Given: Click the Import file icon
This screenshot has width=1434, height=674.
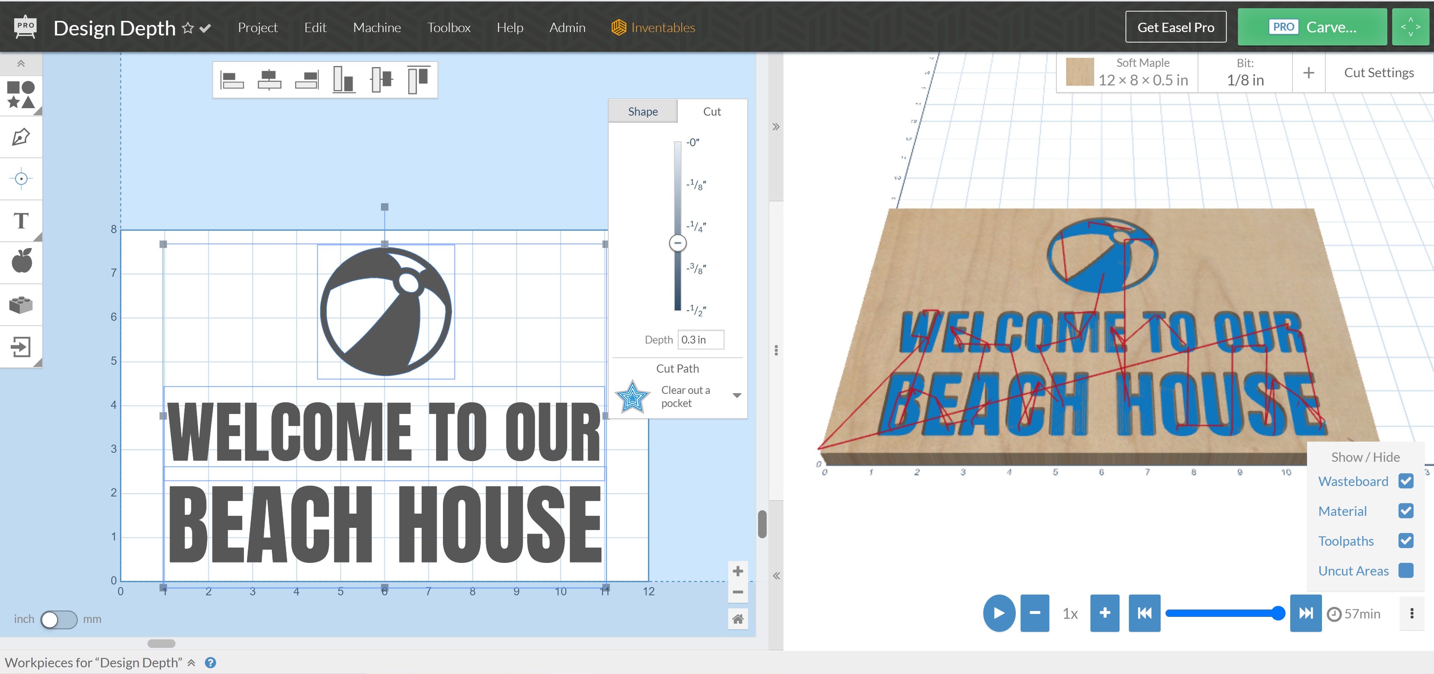Looking at the screenshot, I should pos(21,347).
